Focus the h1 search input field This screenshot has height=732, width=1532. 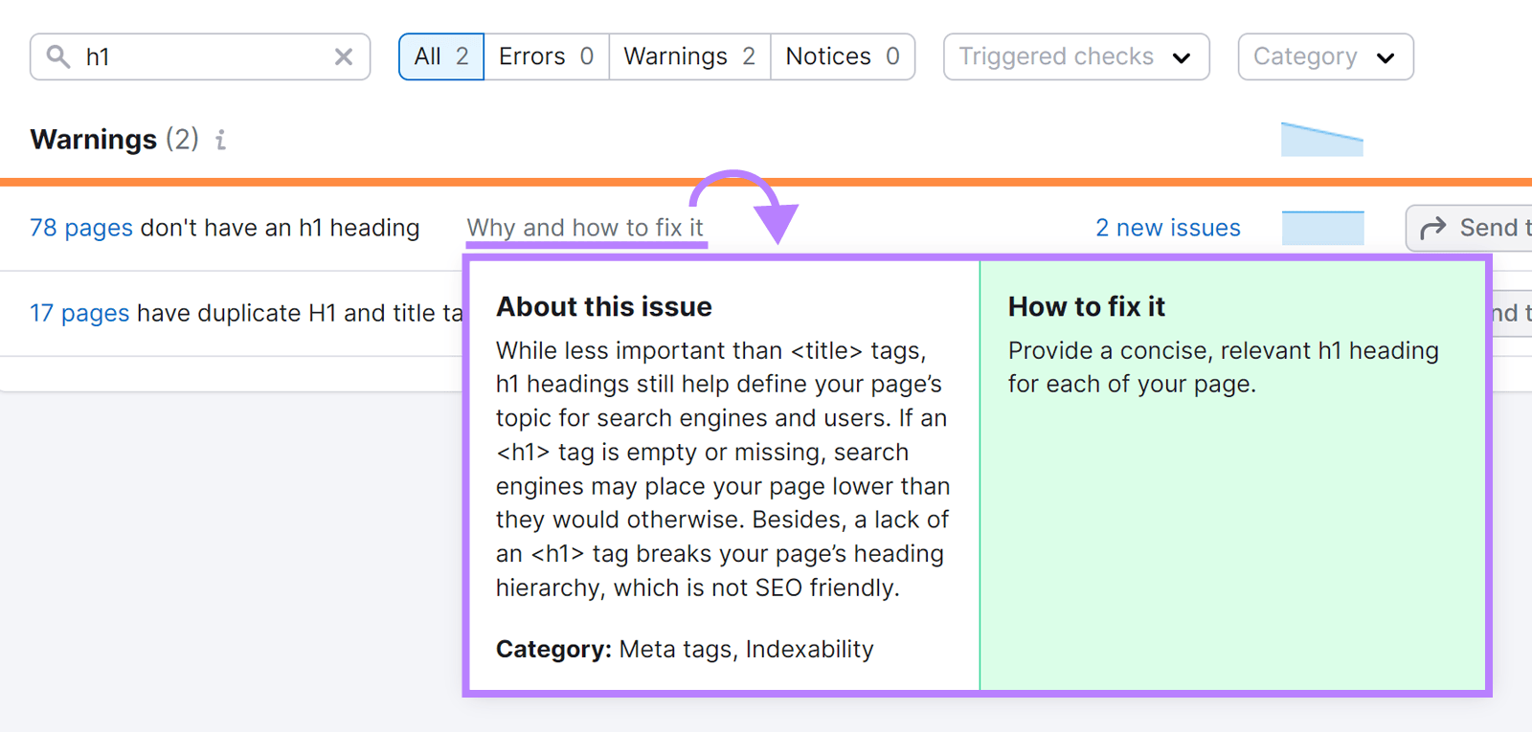[200, 56]
